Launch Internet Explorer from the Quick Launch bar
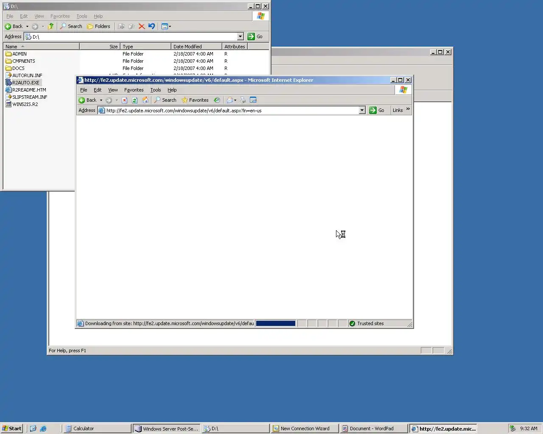543x434 pixels. coord(43,428)
